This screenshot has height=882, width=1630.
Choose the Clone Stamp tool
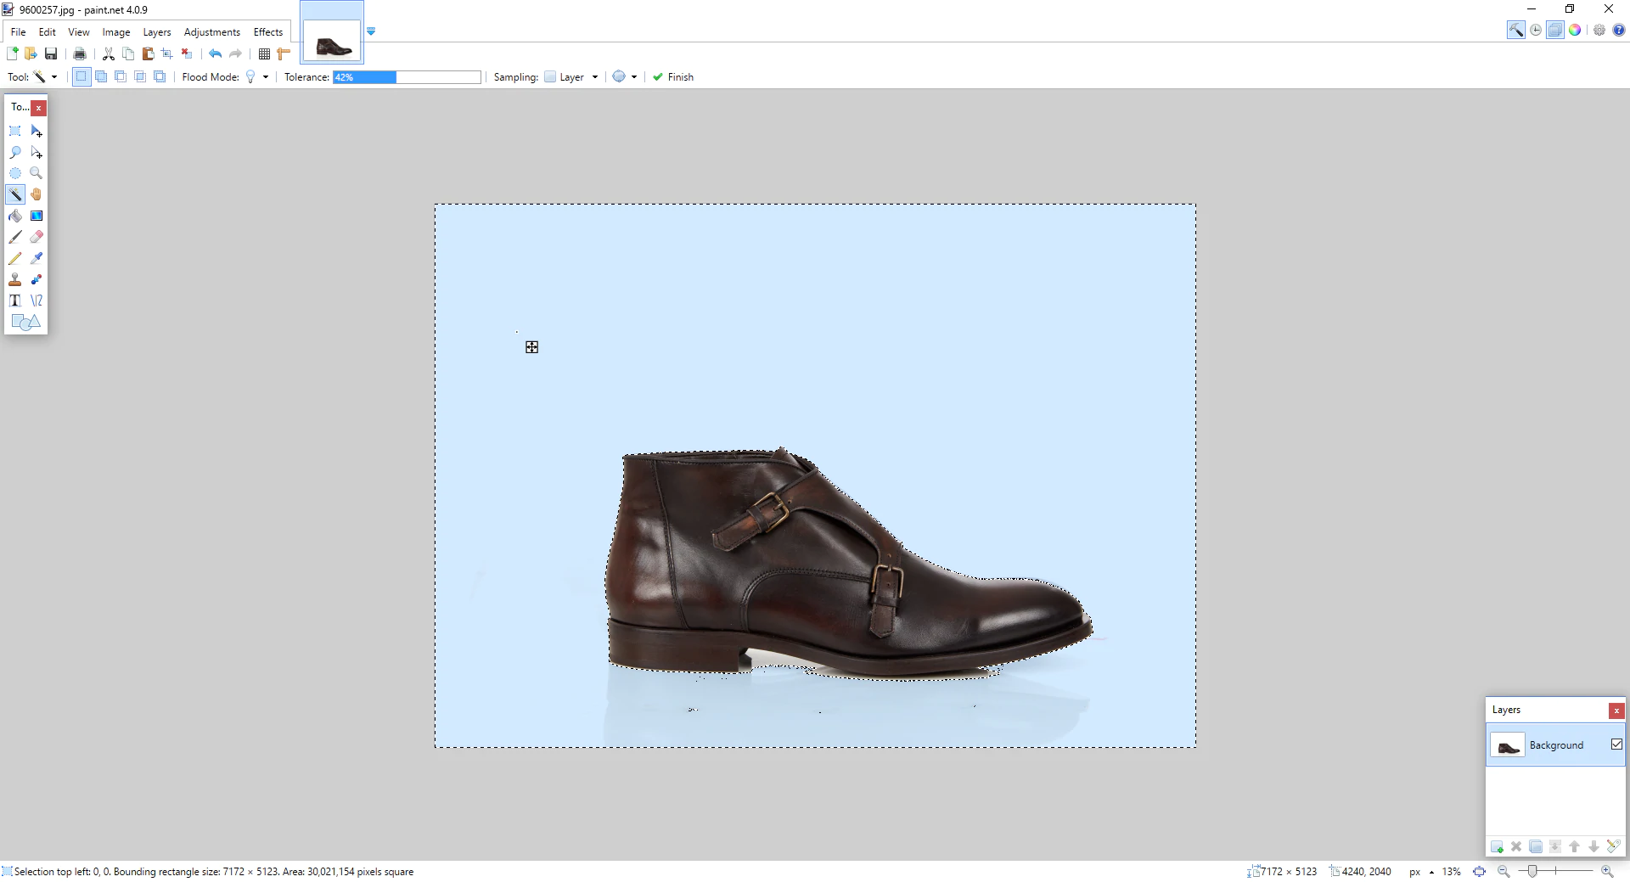point(15,279)
